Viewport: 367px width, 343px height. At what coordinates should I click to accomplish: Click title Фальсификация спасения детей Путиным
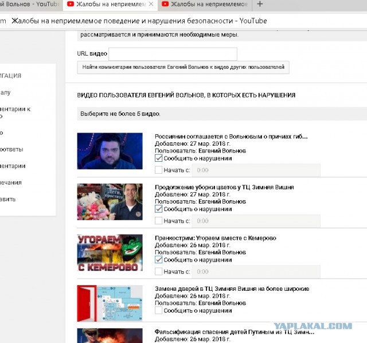(x=235, y=332)
